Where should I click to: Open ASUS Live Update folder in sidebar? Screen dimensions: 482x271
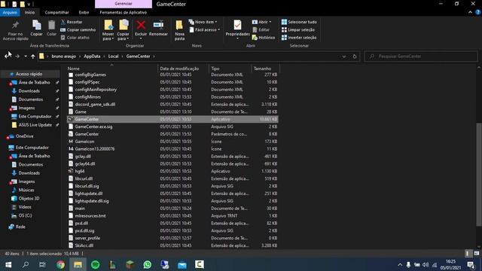pyautogui.click(x=35, y=125)
